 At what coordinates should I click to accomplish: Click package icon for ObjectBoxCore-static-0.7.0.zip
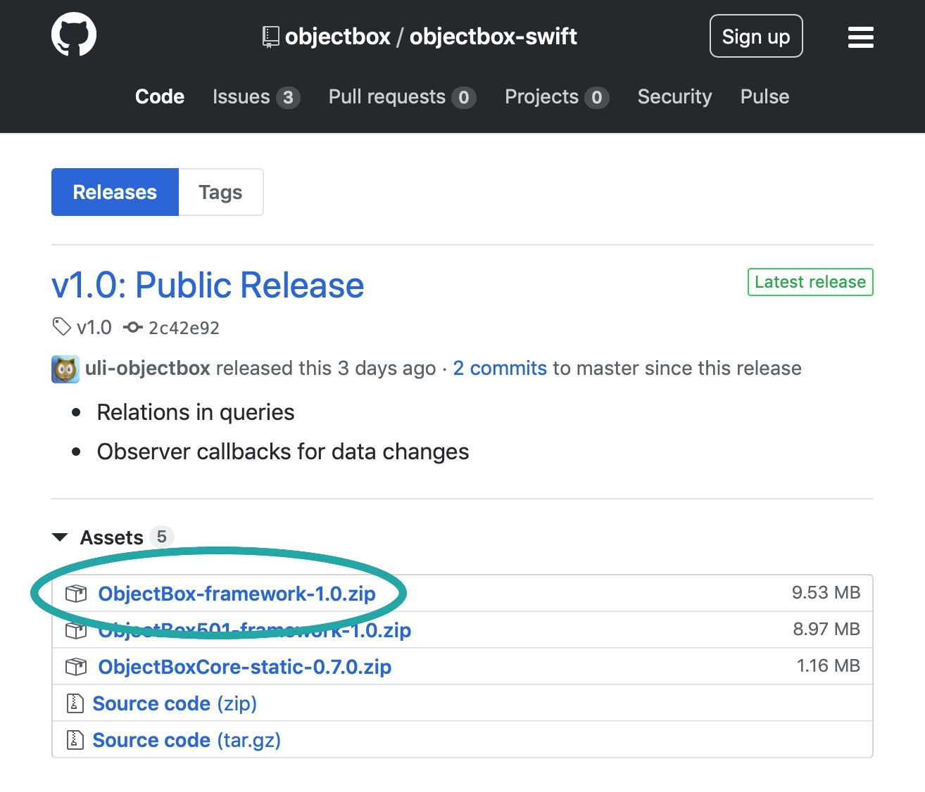(76, 667)
